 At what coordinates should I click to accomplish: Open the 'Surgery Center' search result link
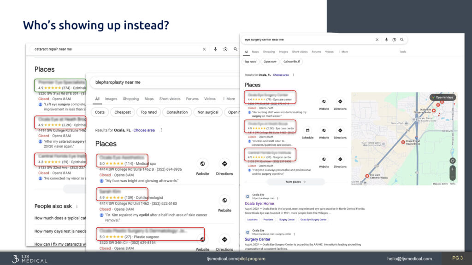point(257,239)
